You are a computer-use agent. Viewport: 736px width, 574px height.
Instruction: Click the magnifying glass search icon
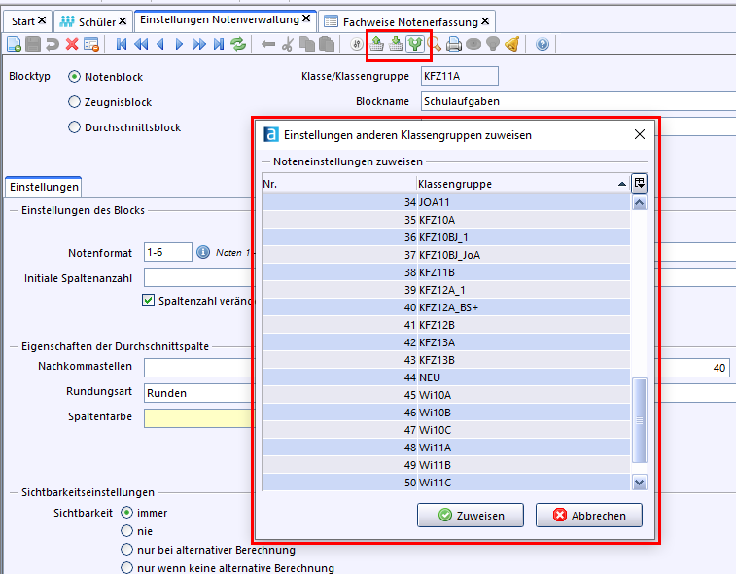436,44
